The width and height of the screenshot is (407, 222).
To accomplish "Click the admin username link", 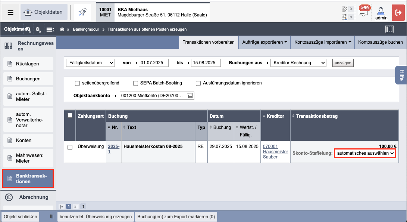I will click(x=381, y=18).
